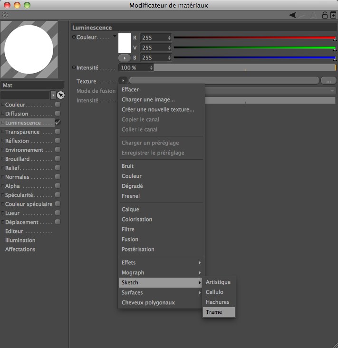Expand the Effets submenu

click(161, 262)
